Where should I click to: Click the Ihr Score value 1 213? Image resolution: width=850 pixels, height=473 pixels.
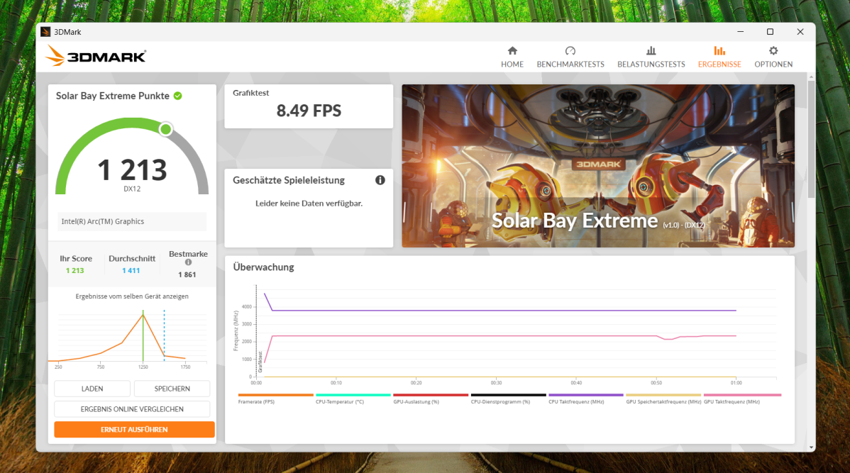point(74,270)
